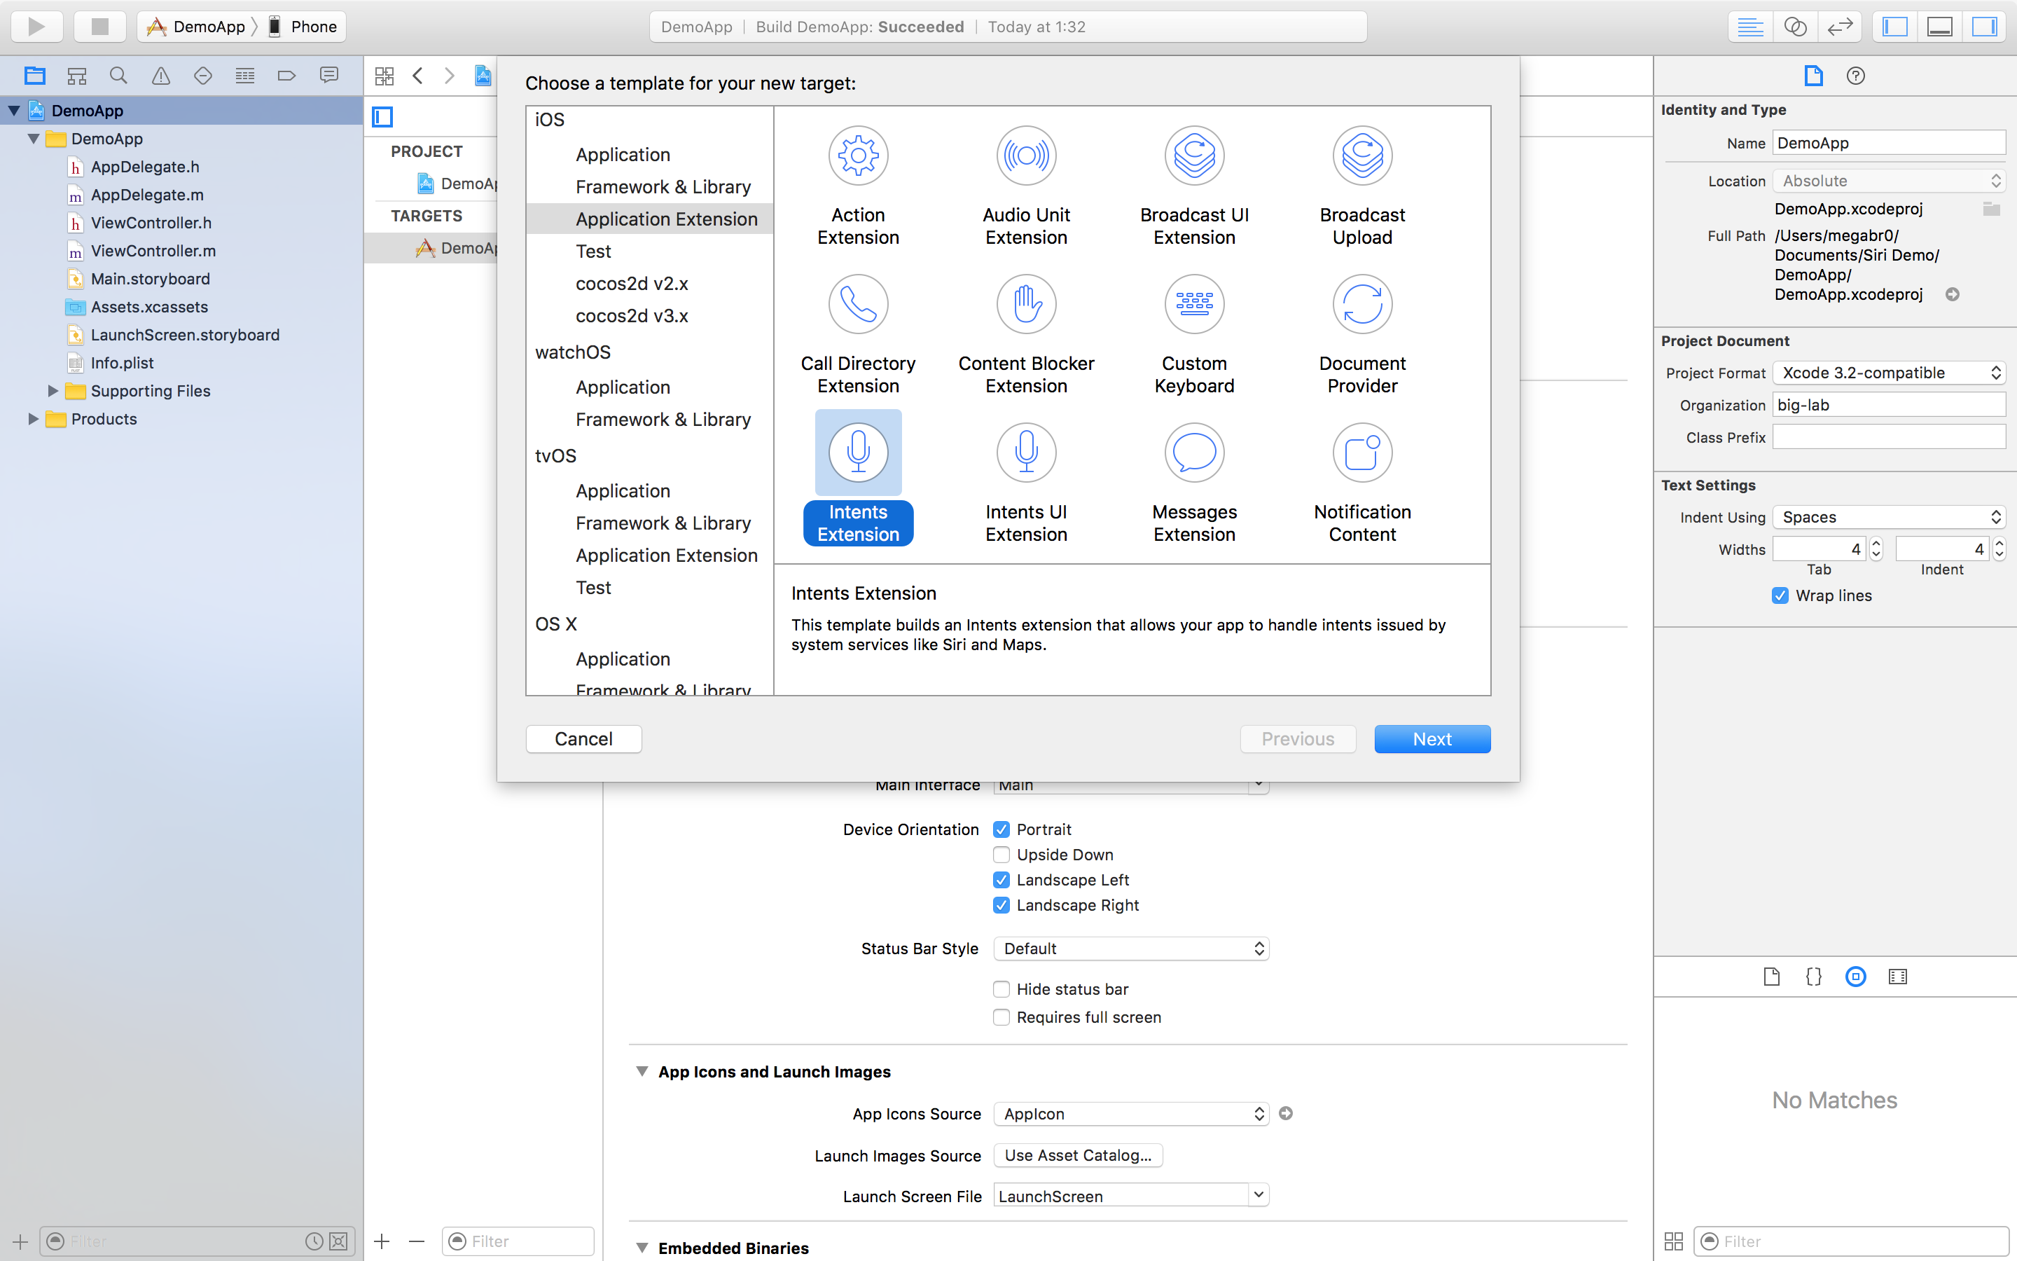This screenshot has height=1261, width=2017.
Task: Show the standard editor
Action: tap(1749, 27)
